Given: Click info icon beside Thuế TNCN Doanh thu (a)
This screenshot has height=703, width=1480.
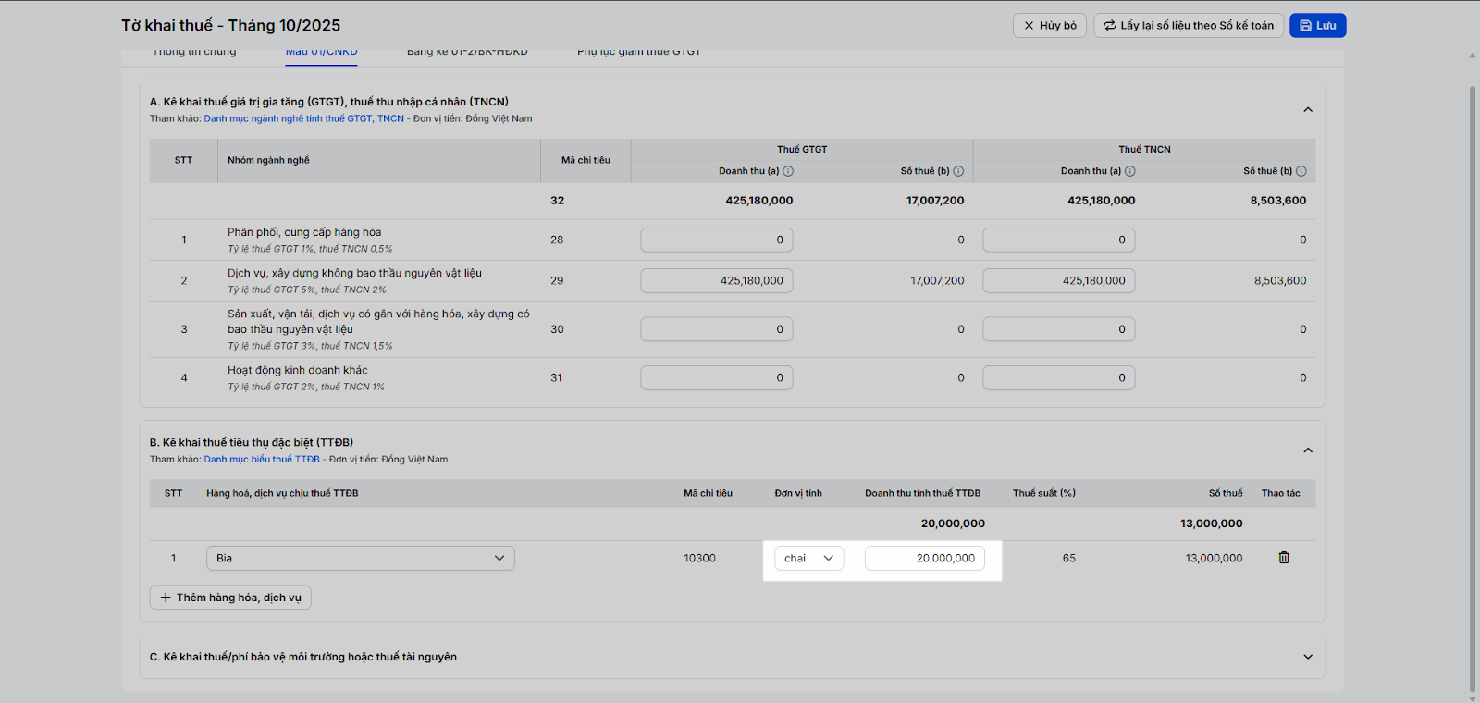Looking at the screenshot, I should 1130,171.
